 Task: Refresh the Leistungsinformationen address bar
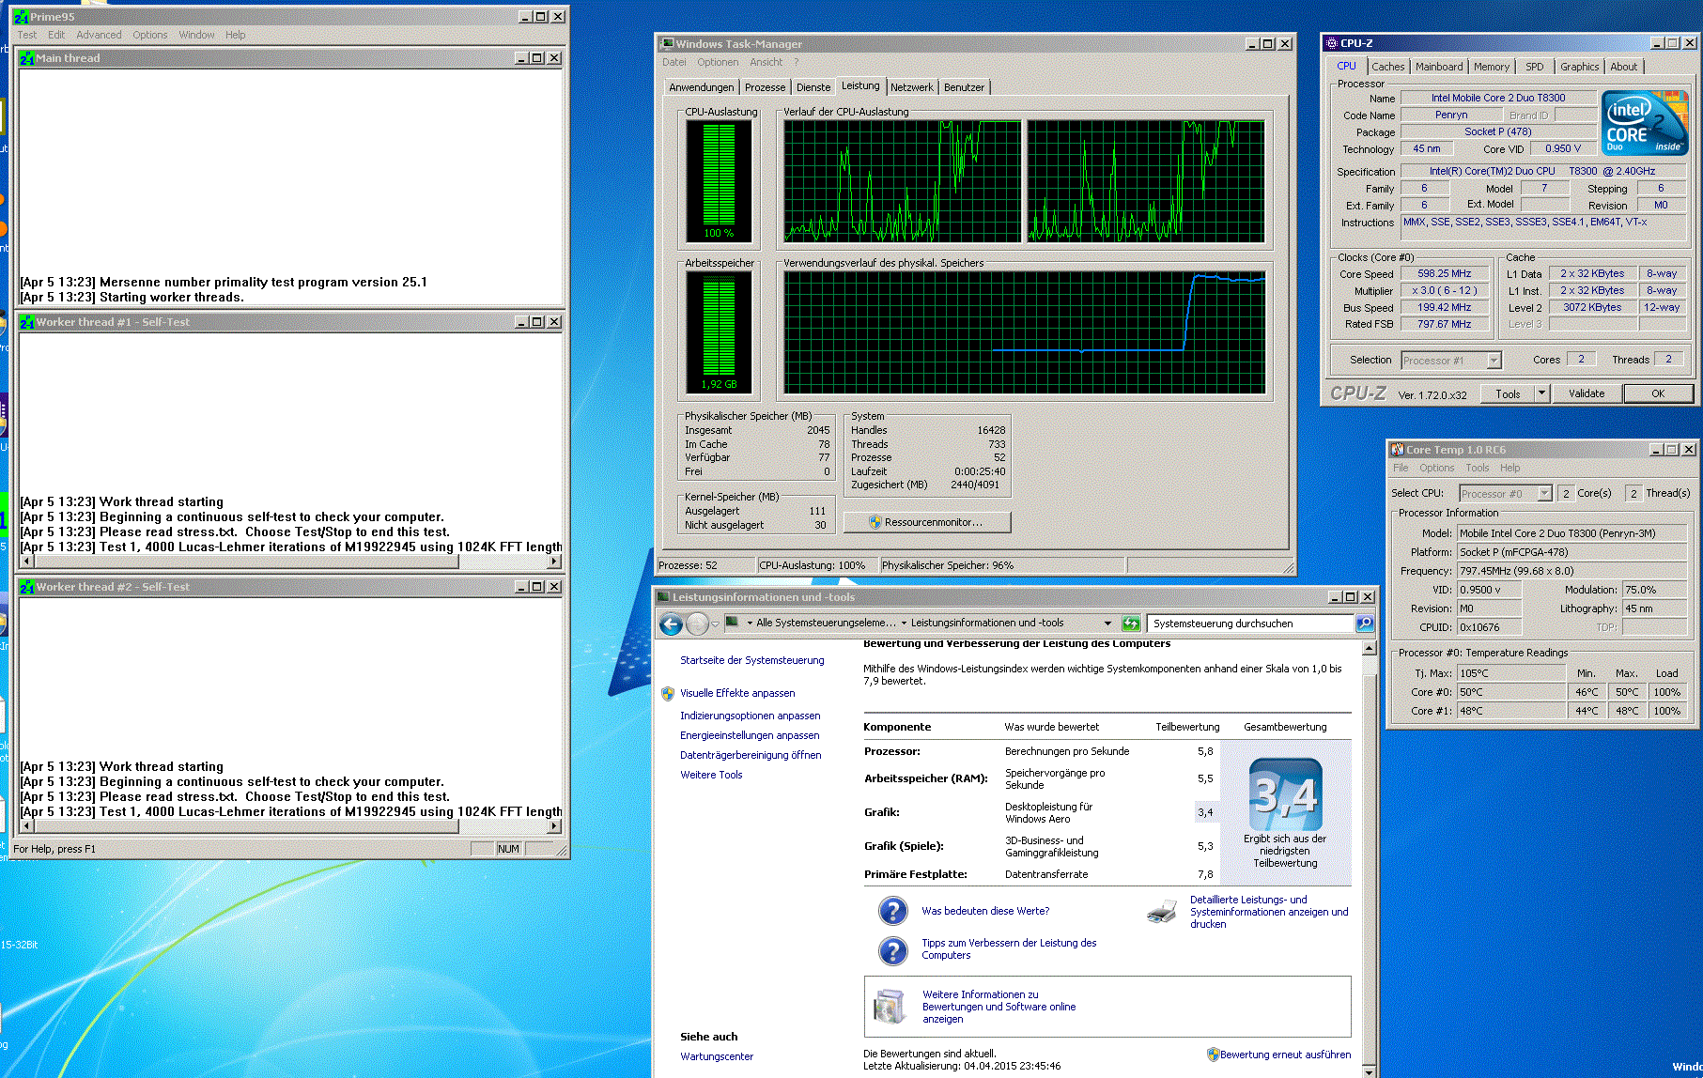(x=1131, y=624)
